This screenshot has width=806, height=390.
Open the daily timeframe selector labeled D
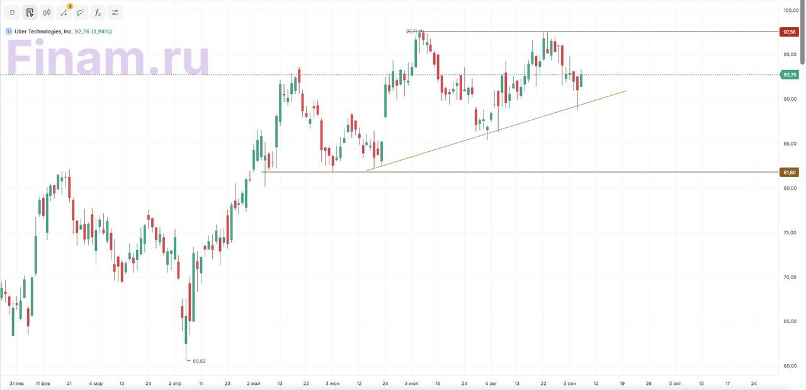(x=12, y=13)
